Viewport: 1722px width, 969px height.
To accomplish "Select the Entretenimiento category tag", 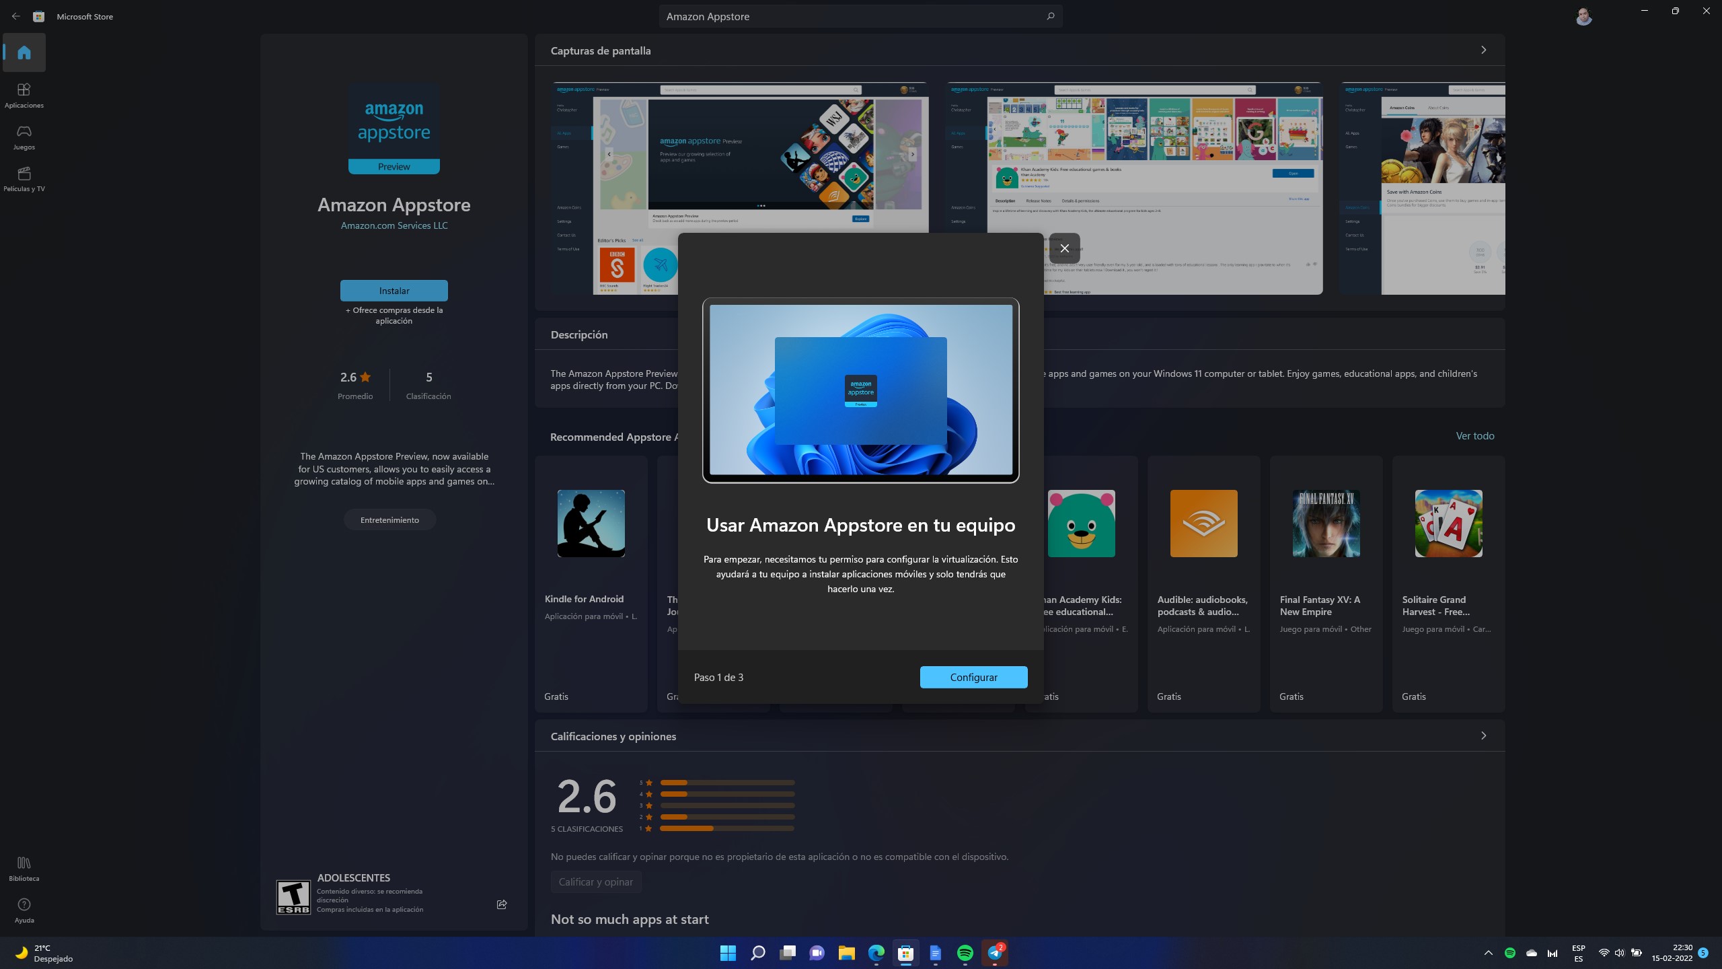I will click(x=389, y=519).
